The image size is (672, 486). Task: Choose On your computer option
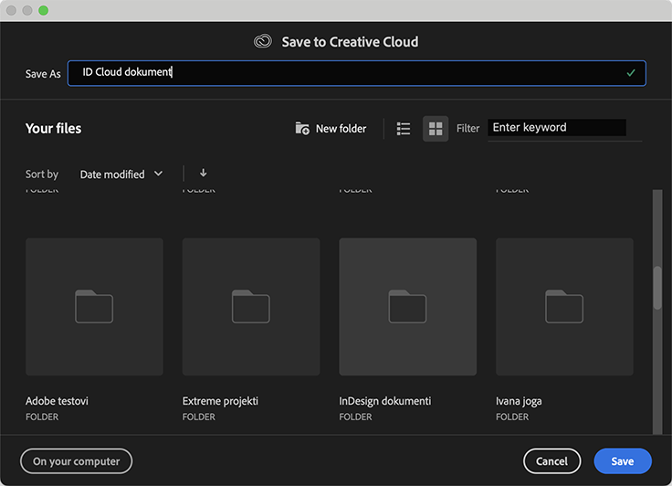76,461
